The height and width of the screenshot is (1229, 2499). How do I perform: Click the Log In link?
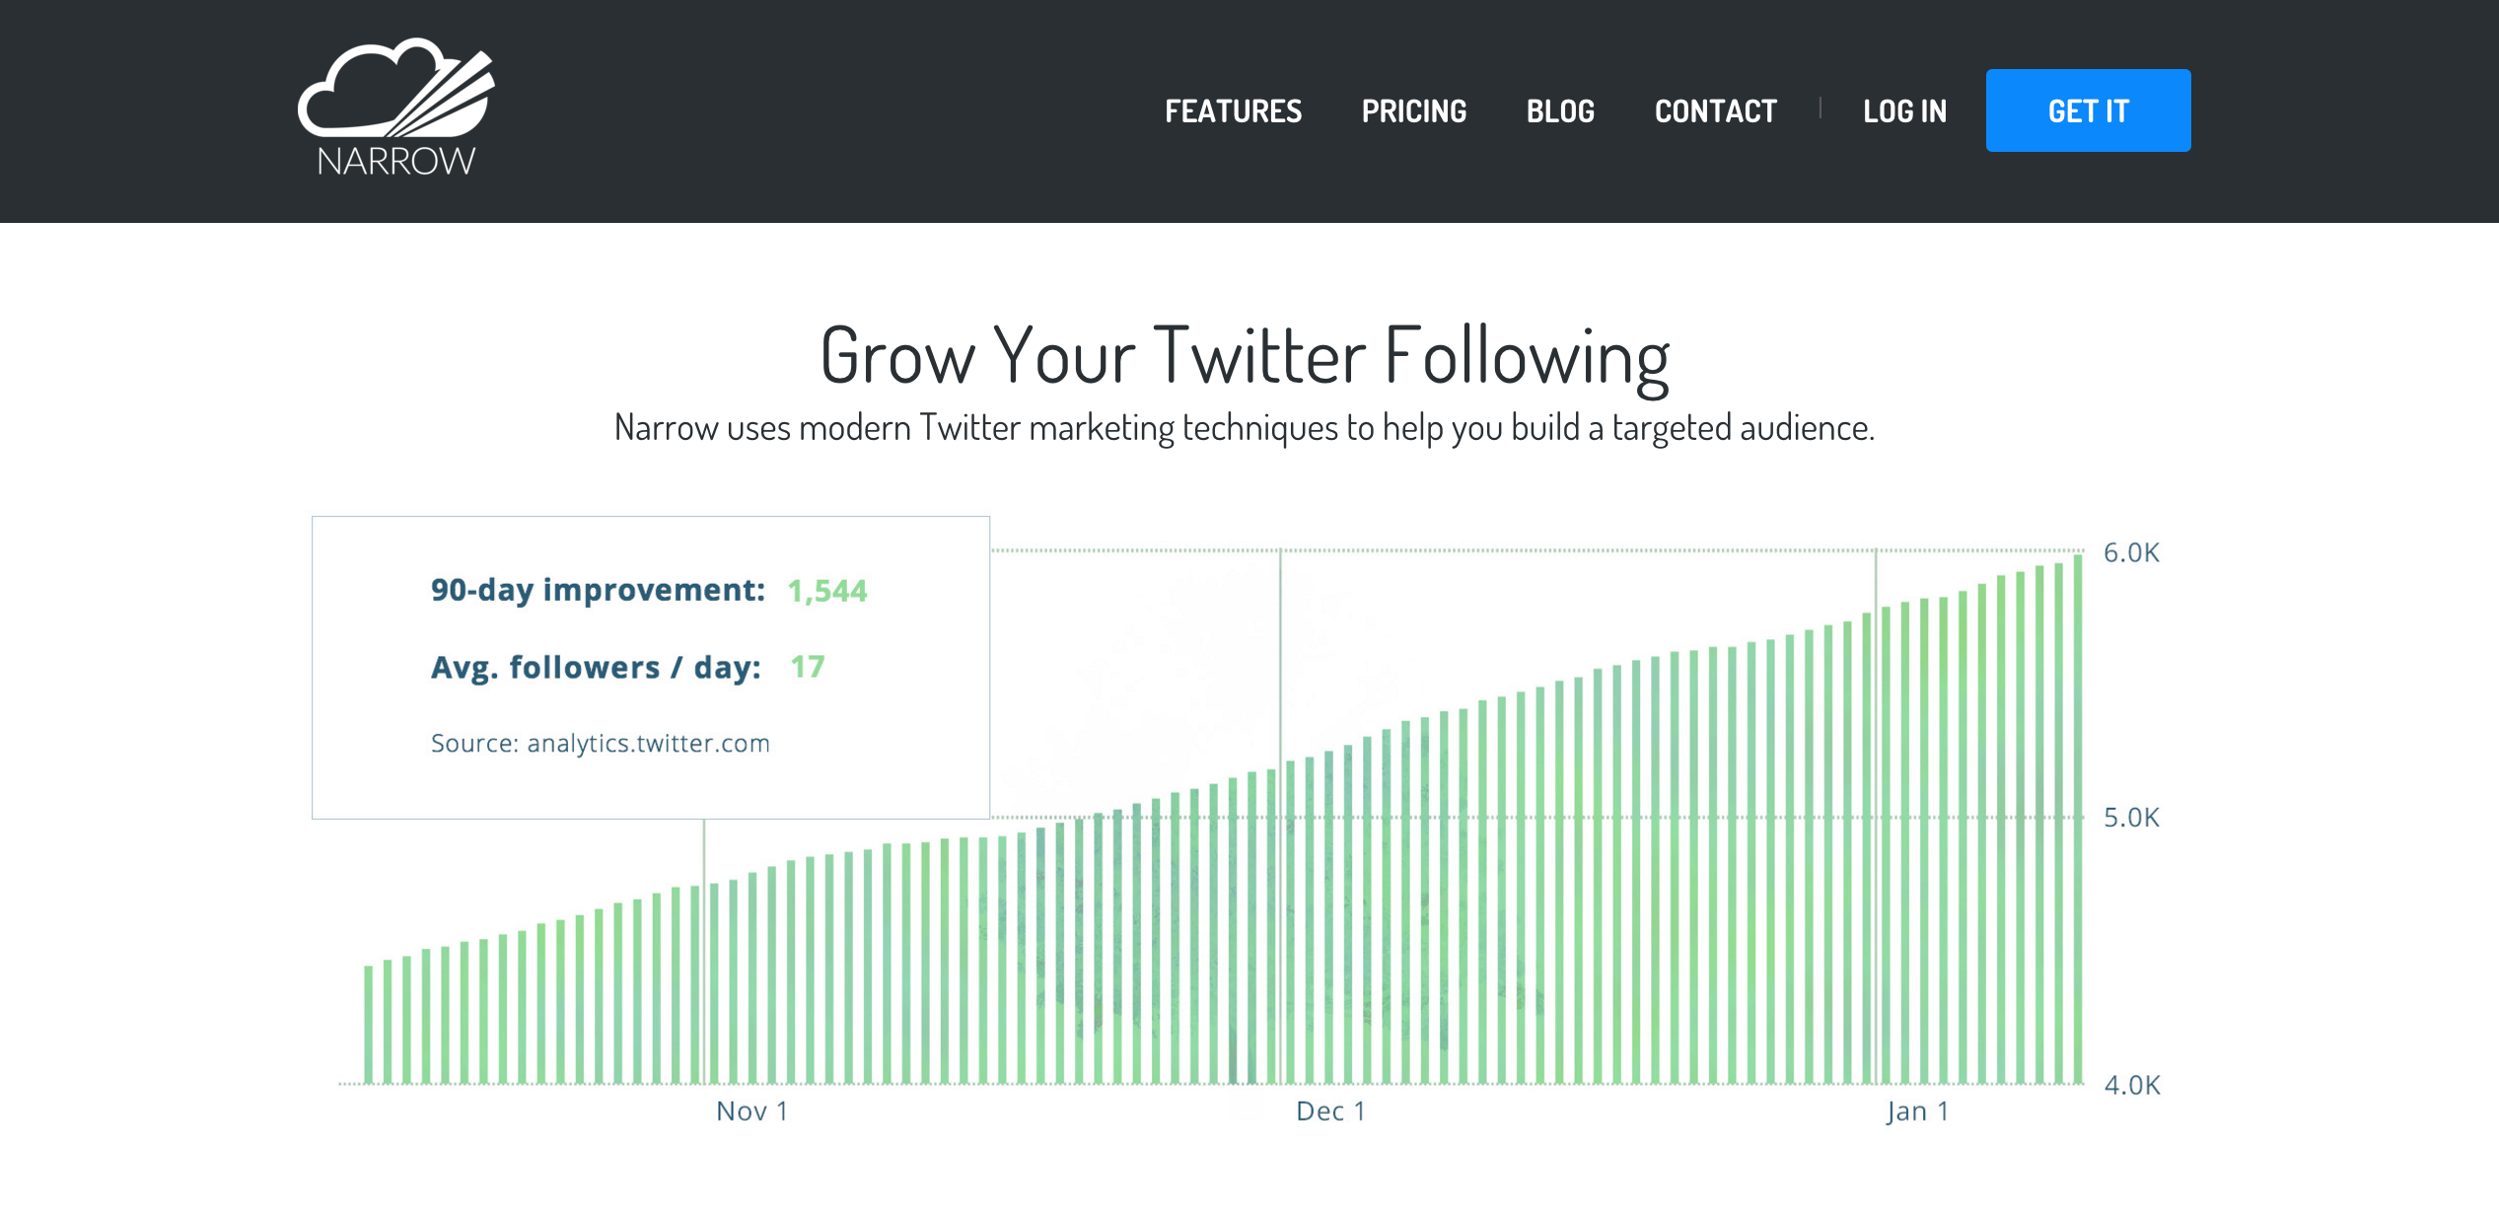pos(1904,111)
